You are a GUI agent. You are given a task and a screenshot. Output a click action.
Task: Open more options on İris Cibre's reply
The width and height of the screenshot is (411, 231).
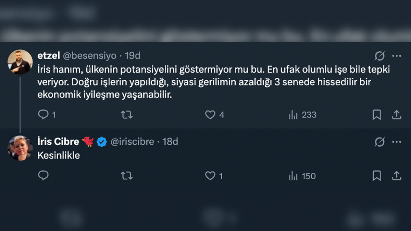tap(396, 142)
